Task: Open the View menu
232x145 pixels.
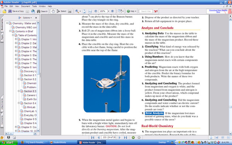Action: [x=17, y=6]
